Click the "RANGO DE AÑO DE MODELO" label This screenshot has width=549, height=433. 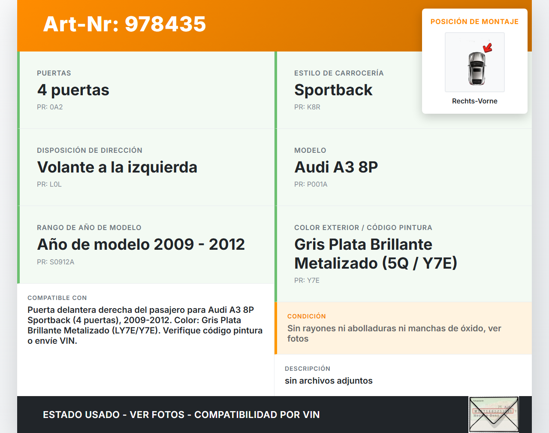[89, 227]
